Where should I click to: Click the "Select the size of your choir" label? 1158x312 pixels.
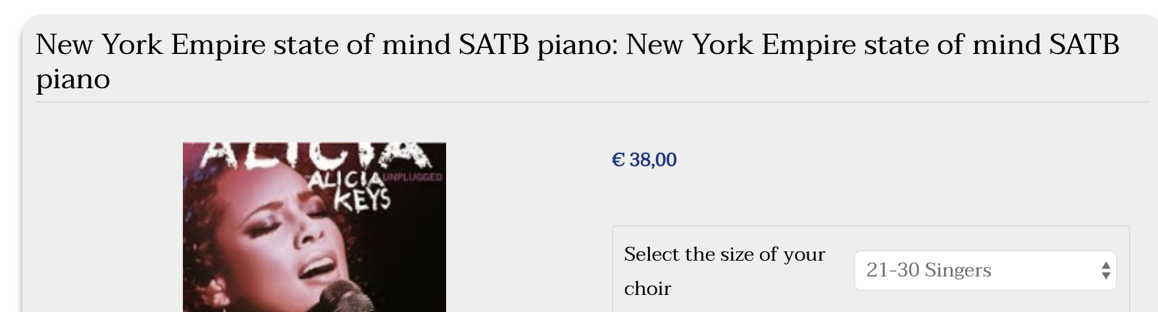pos(724,255)
